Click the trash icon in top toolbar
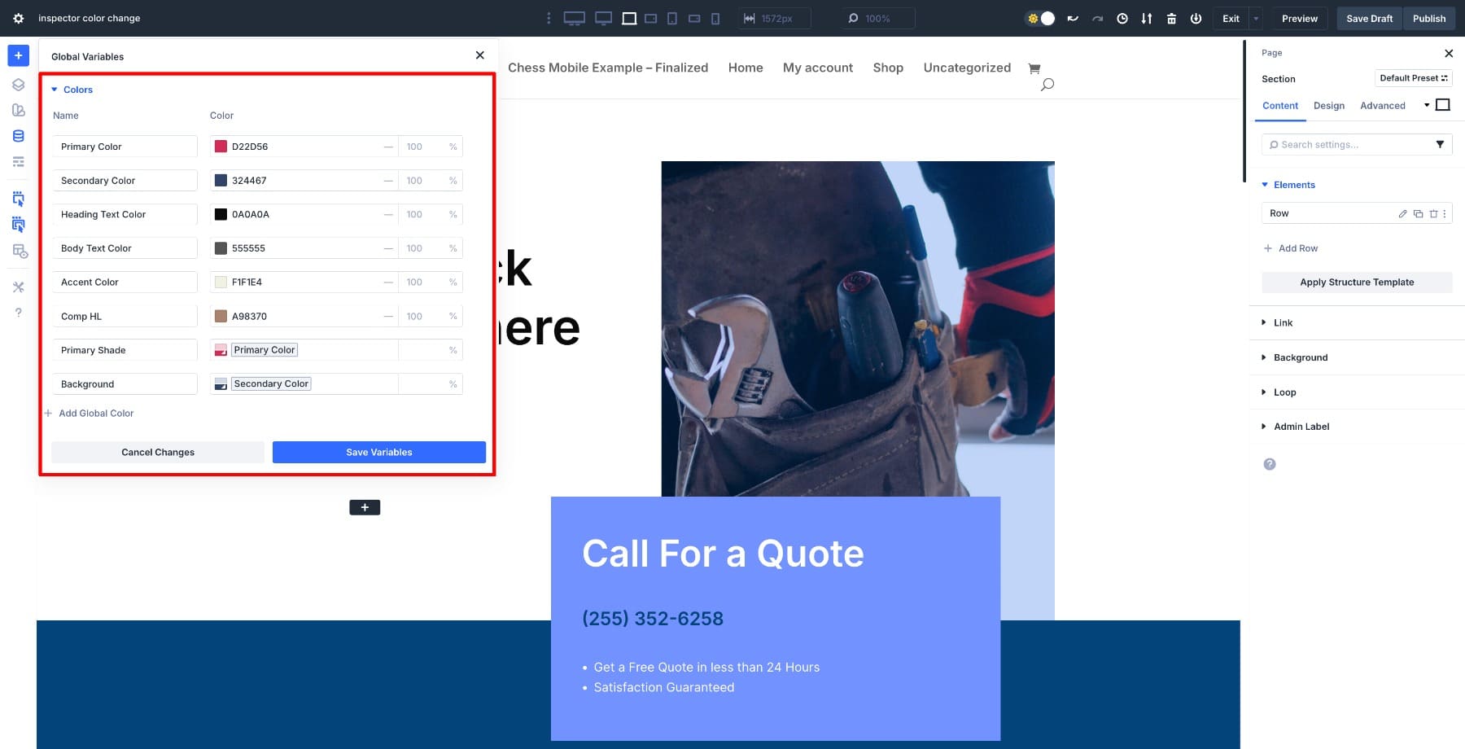Image resolution: width=1465 pixels, height=749 pixels. tap(1171, 18)
